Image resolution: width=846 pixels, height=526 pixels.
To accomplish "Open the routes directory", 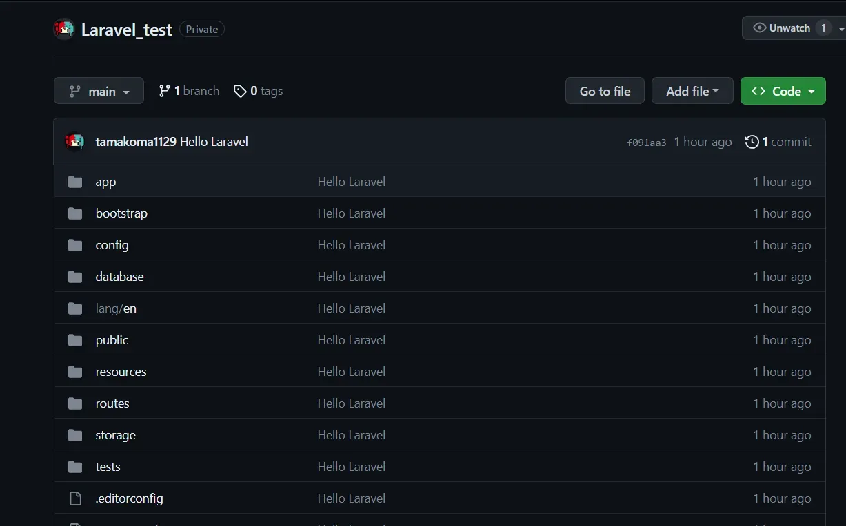I will pos(112,403).
